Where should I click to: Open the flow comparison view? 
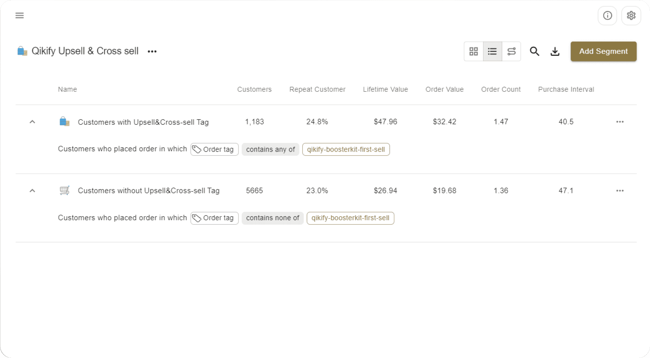511,51
